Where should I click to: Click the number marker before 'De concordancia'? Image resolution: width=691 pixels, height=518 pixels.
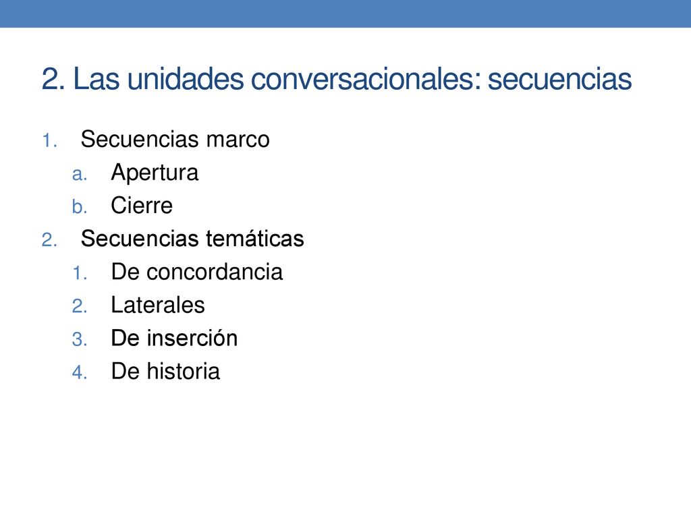(x=80, y=274)
